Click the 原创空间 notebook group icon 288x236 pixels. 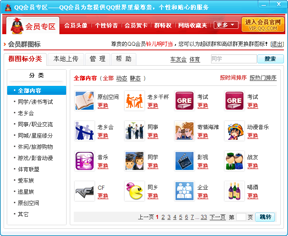click(85, 101)
